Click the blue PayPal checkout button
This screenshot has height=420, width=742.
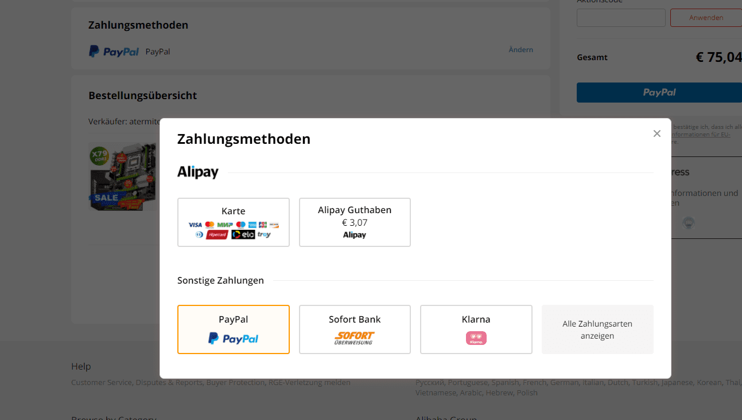point(659,92)
